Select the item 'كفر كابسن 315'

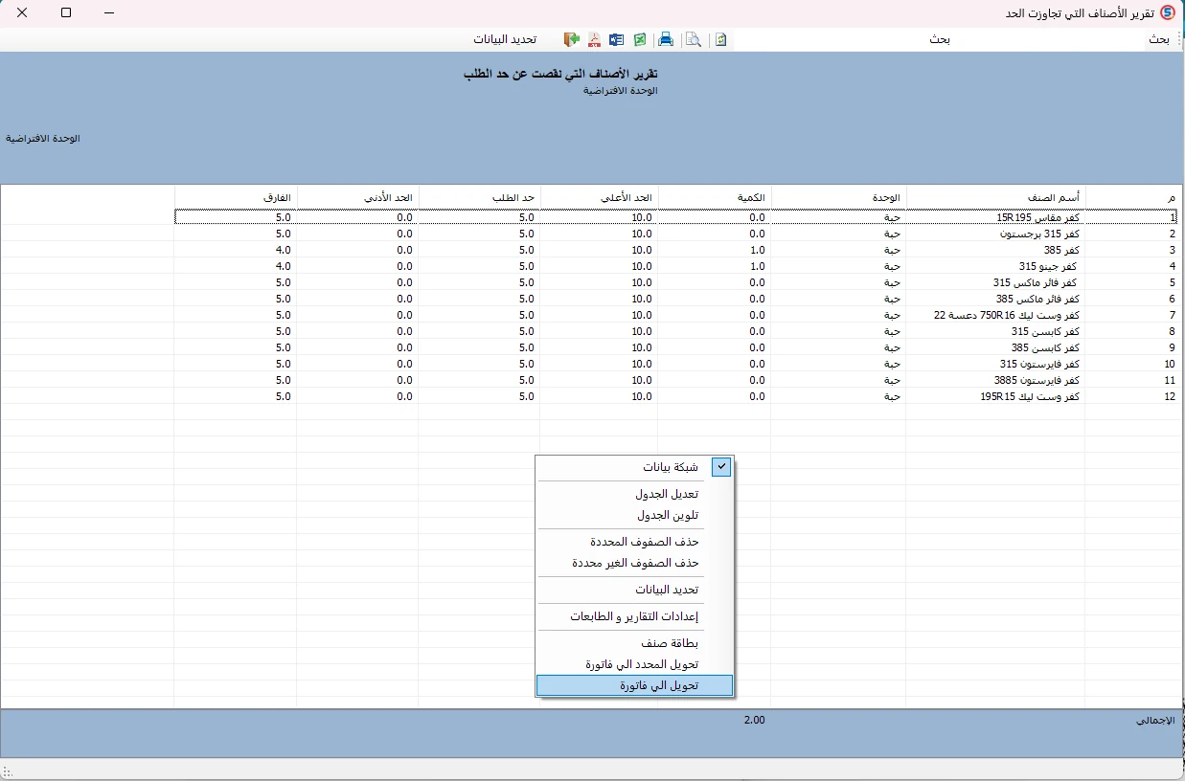[x=1046, y=331]
